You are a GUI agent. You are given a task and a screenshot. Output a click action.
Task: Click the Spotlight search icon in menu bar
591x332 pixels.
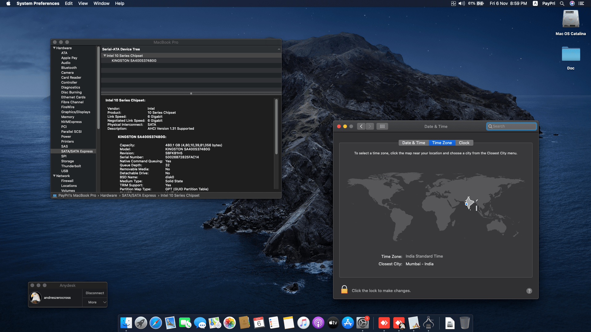(562, 3)
